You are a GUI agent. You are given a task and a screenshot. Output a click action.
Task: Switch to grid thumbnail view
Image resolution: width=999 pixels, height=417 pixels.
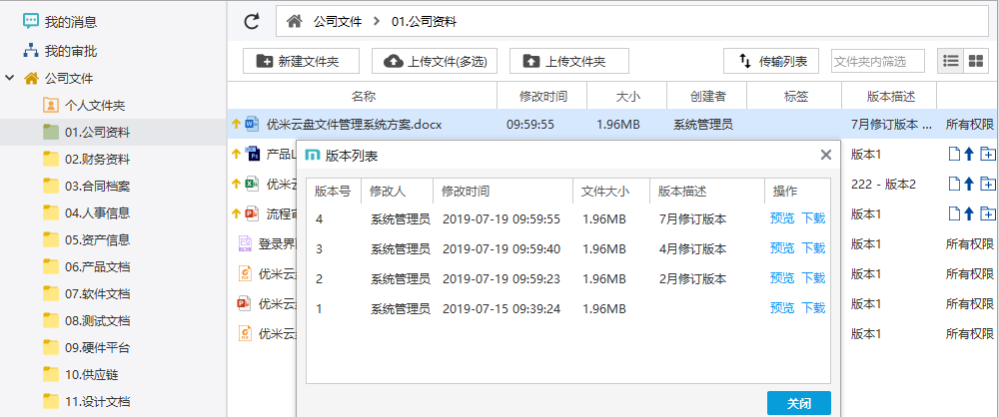(976, 62)
